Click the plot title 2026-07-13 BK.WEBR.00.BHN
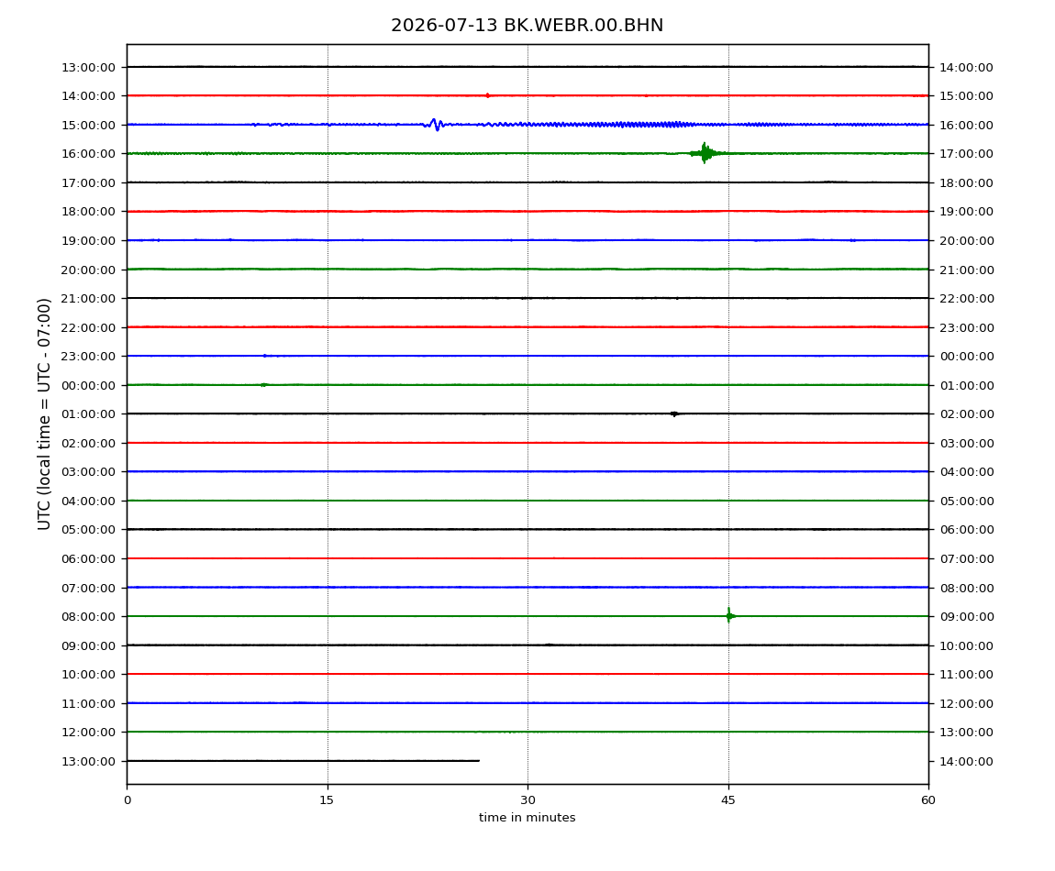 pos(527,25)
